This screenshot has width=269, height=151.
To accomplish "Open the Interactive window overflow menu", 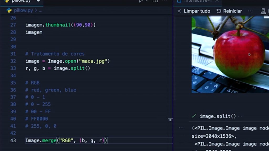I will tap(250, 11).
